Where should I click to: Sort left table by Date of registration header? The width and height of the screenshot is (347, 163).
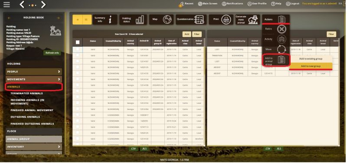point(171,42)
